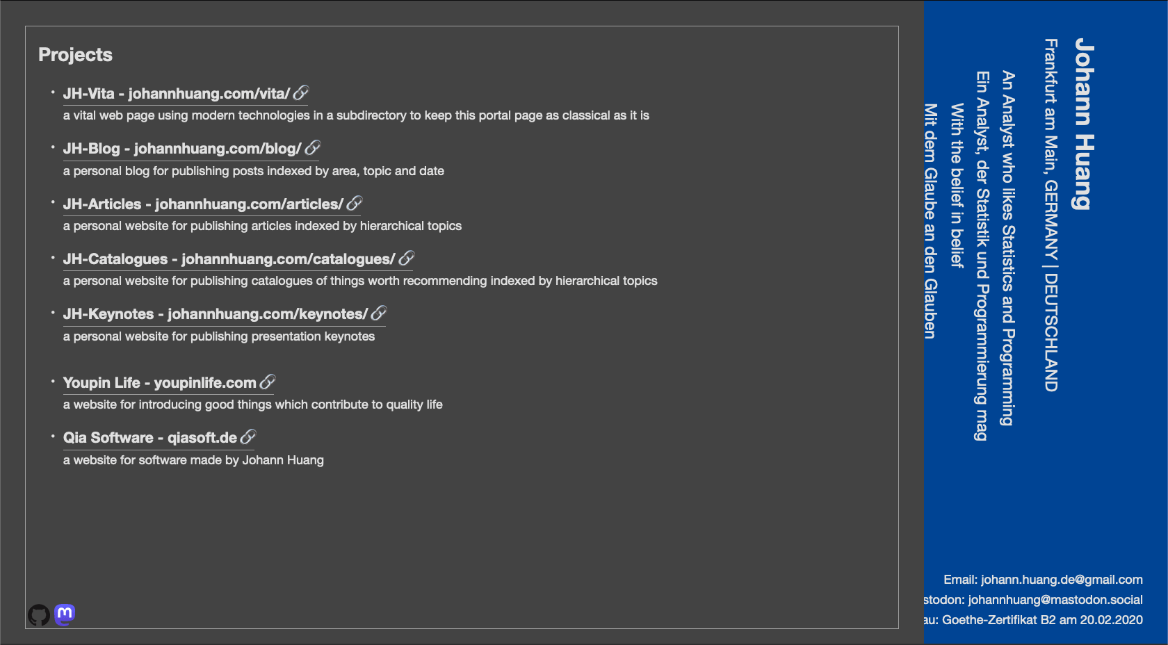This screenshot has height=645, width=1168.
Task: Click chain icon next to qiasoft.de
Action: tap(248, 437)
